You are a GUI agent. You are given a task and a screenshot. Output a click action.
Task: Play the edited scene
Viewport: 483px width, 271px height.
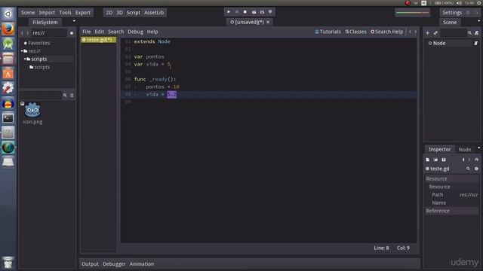point(254,12)
